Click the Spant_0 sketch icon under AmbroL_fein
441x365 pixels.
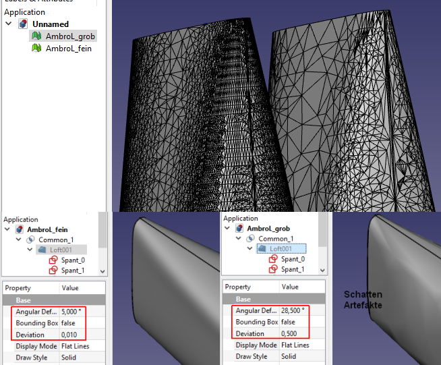54,260
